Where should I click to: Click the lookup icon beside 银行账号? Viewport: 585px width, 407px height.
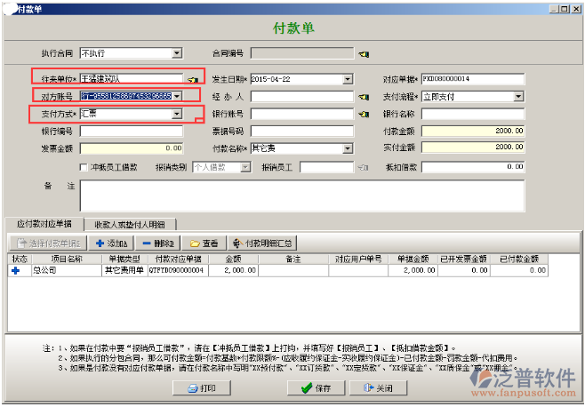click(x=363, y=114)
